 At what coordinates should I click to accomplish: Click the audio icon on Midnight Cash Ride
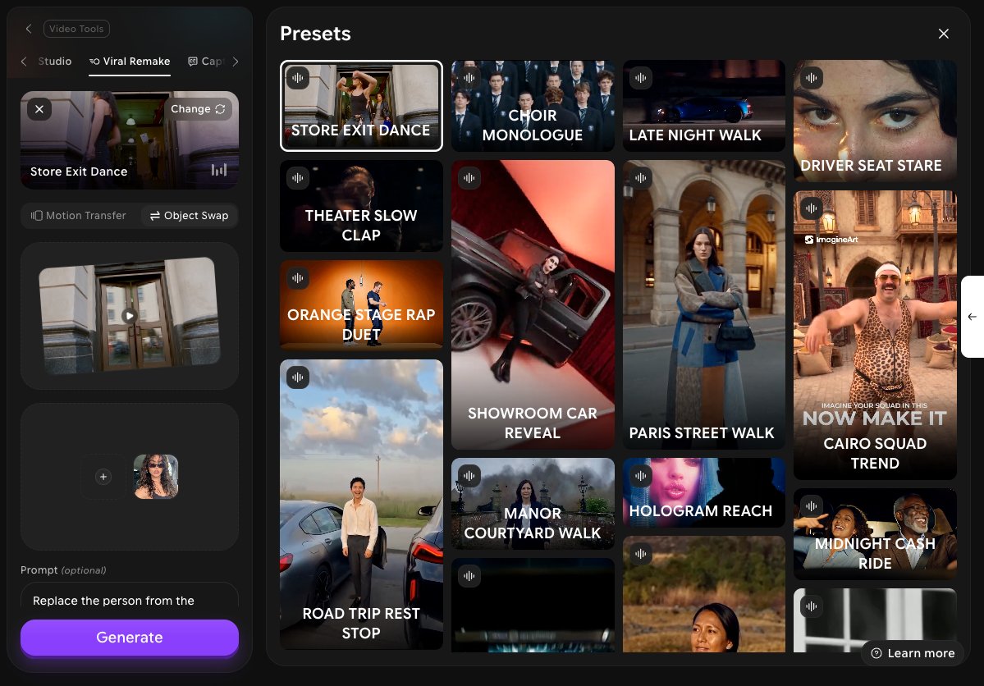coord(812,505)
